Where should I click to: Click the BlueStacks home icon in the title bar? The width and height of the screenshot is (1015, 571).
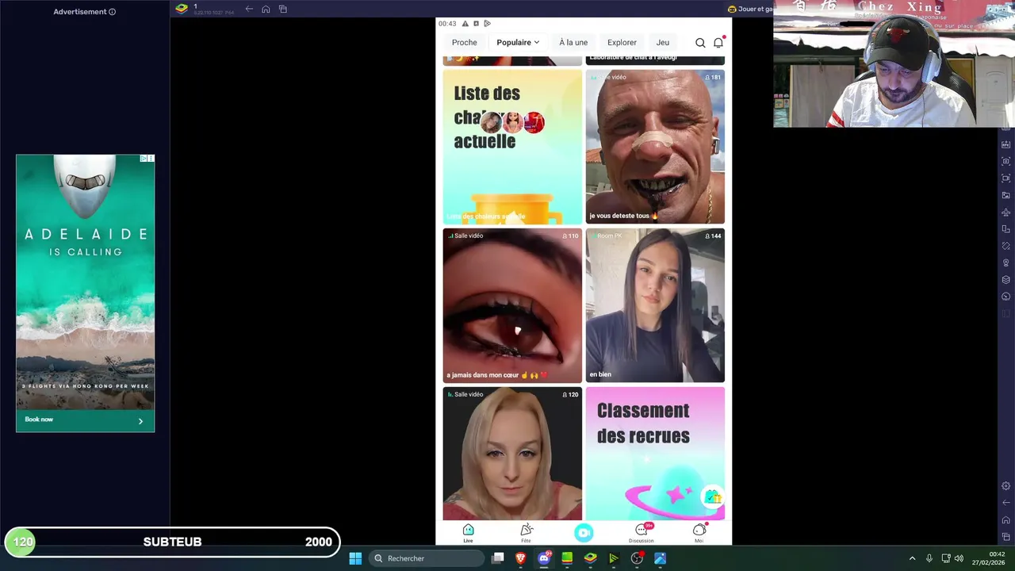pyautogui.click(x=266, y=9)
